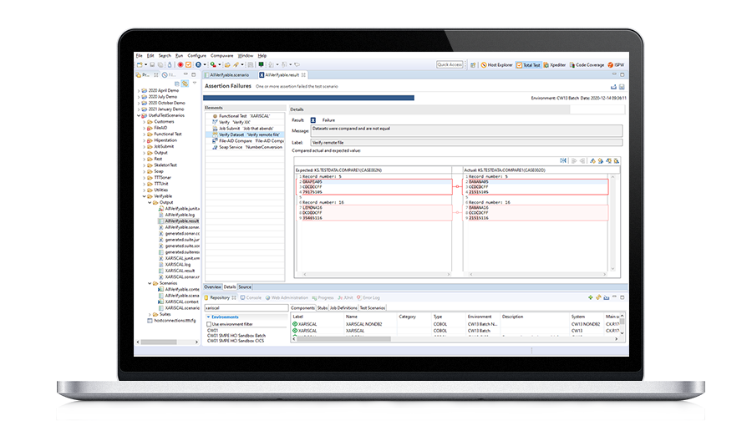The height and width of the screenshot is (431, 752).
Task: Collapse the UsefulTestScenarios project tree
Action: tap(140, 115)
